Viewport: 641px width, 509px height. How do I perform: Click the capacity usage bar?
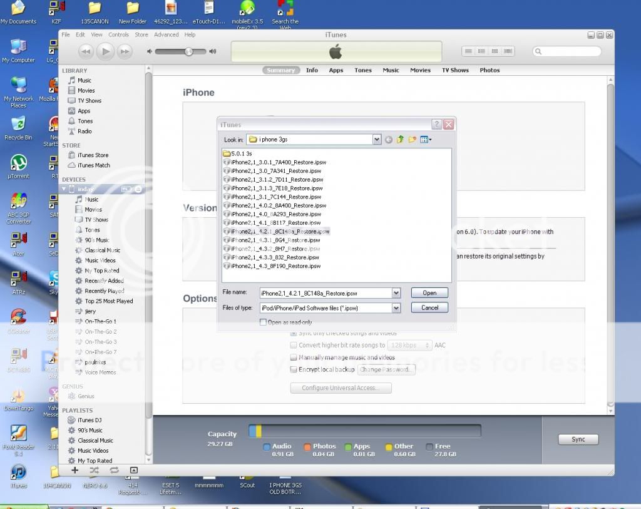[x=365, y=431]
